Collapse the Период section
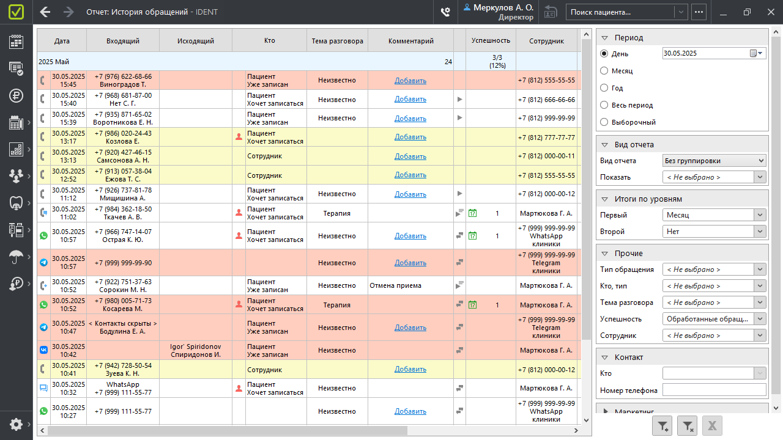 tap(604, 38)
